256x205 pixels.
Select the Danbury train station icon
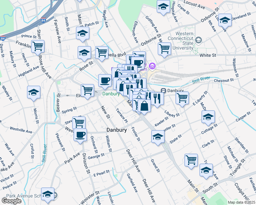[x=163, y=91]
